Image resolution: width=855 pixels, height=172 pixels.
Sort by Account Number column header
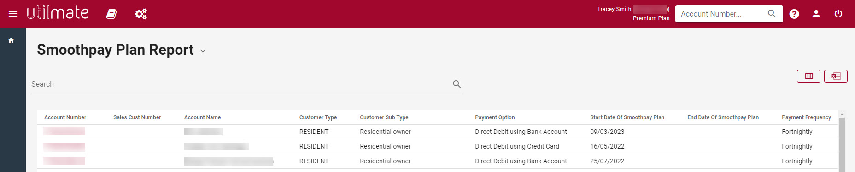[x=65, y=117]
